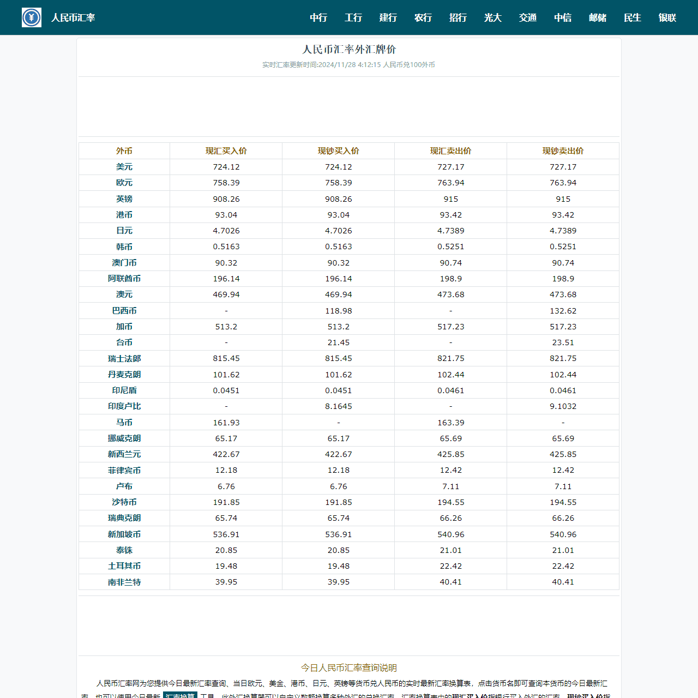
Task: Open the 印度卢比 currency link
Action: point(124,406)
